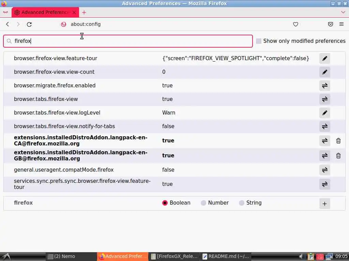349x261 pixels.
Task: Select browser.firefox-view.feature-tour preference name
Action: [x=56, y=58]
